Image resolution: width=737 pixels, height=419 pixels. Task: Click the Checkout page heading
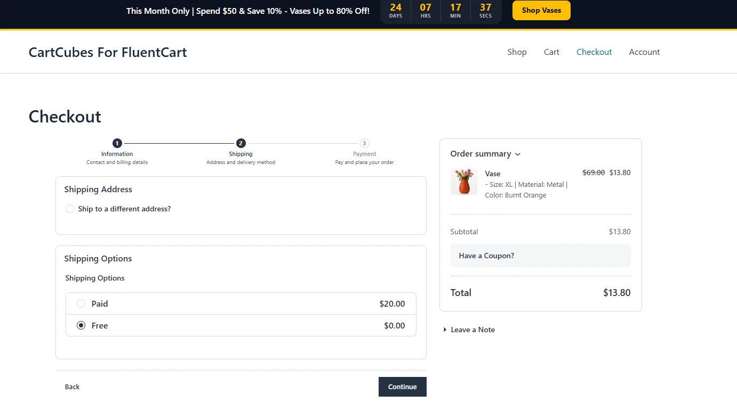(65, 116)
